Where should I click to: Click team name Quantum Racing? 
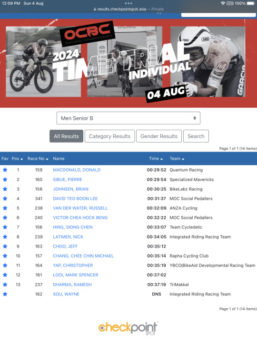(186, 170)
